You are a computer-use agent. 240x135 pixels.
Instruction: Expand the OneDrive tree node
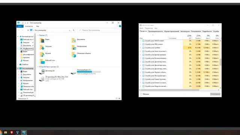pyautogui.click(x=18, y=64)
